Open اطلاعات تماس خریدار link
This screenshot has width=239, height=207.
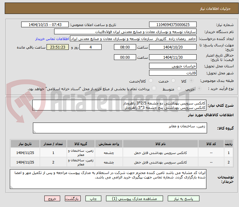pos(52,39)
